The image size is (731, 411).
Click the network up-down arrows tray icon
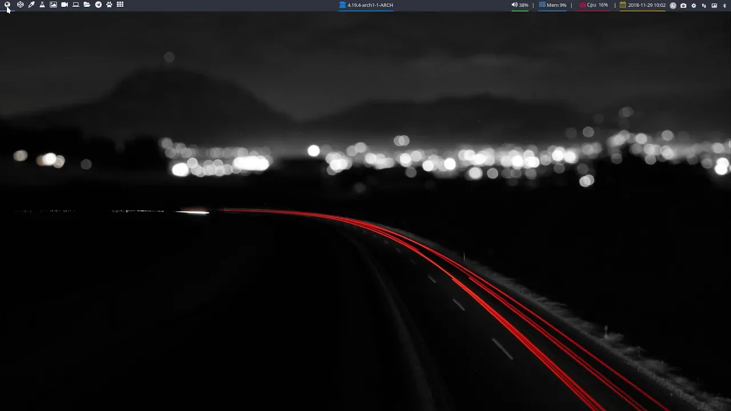click(x=704, y=6)
